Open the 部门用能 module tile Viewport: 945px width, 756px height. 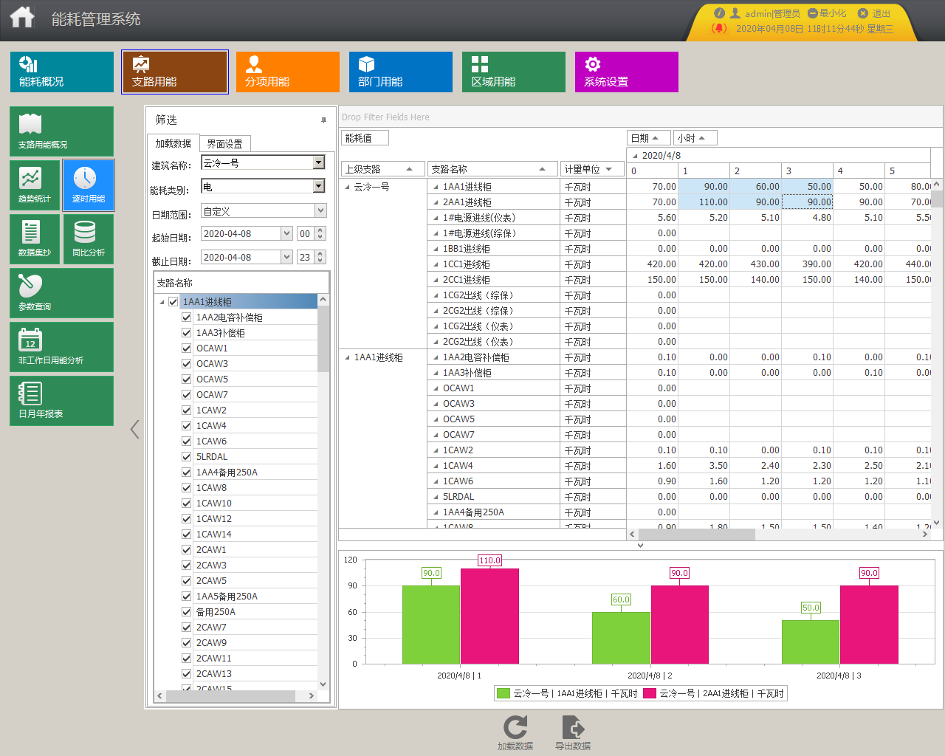(401, 72)
